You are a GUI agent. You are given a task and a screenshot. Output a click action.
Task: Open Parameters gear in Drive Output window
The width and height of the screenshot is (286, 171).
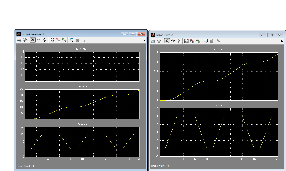(159, 41)
